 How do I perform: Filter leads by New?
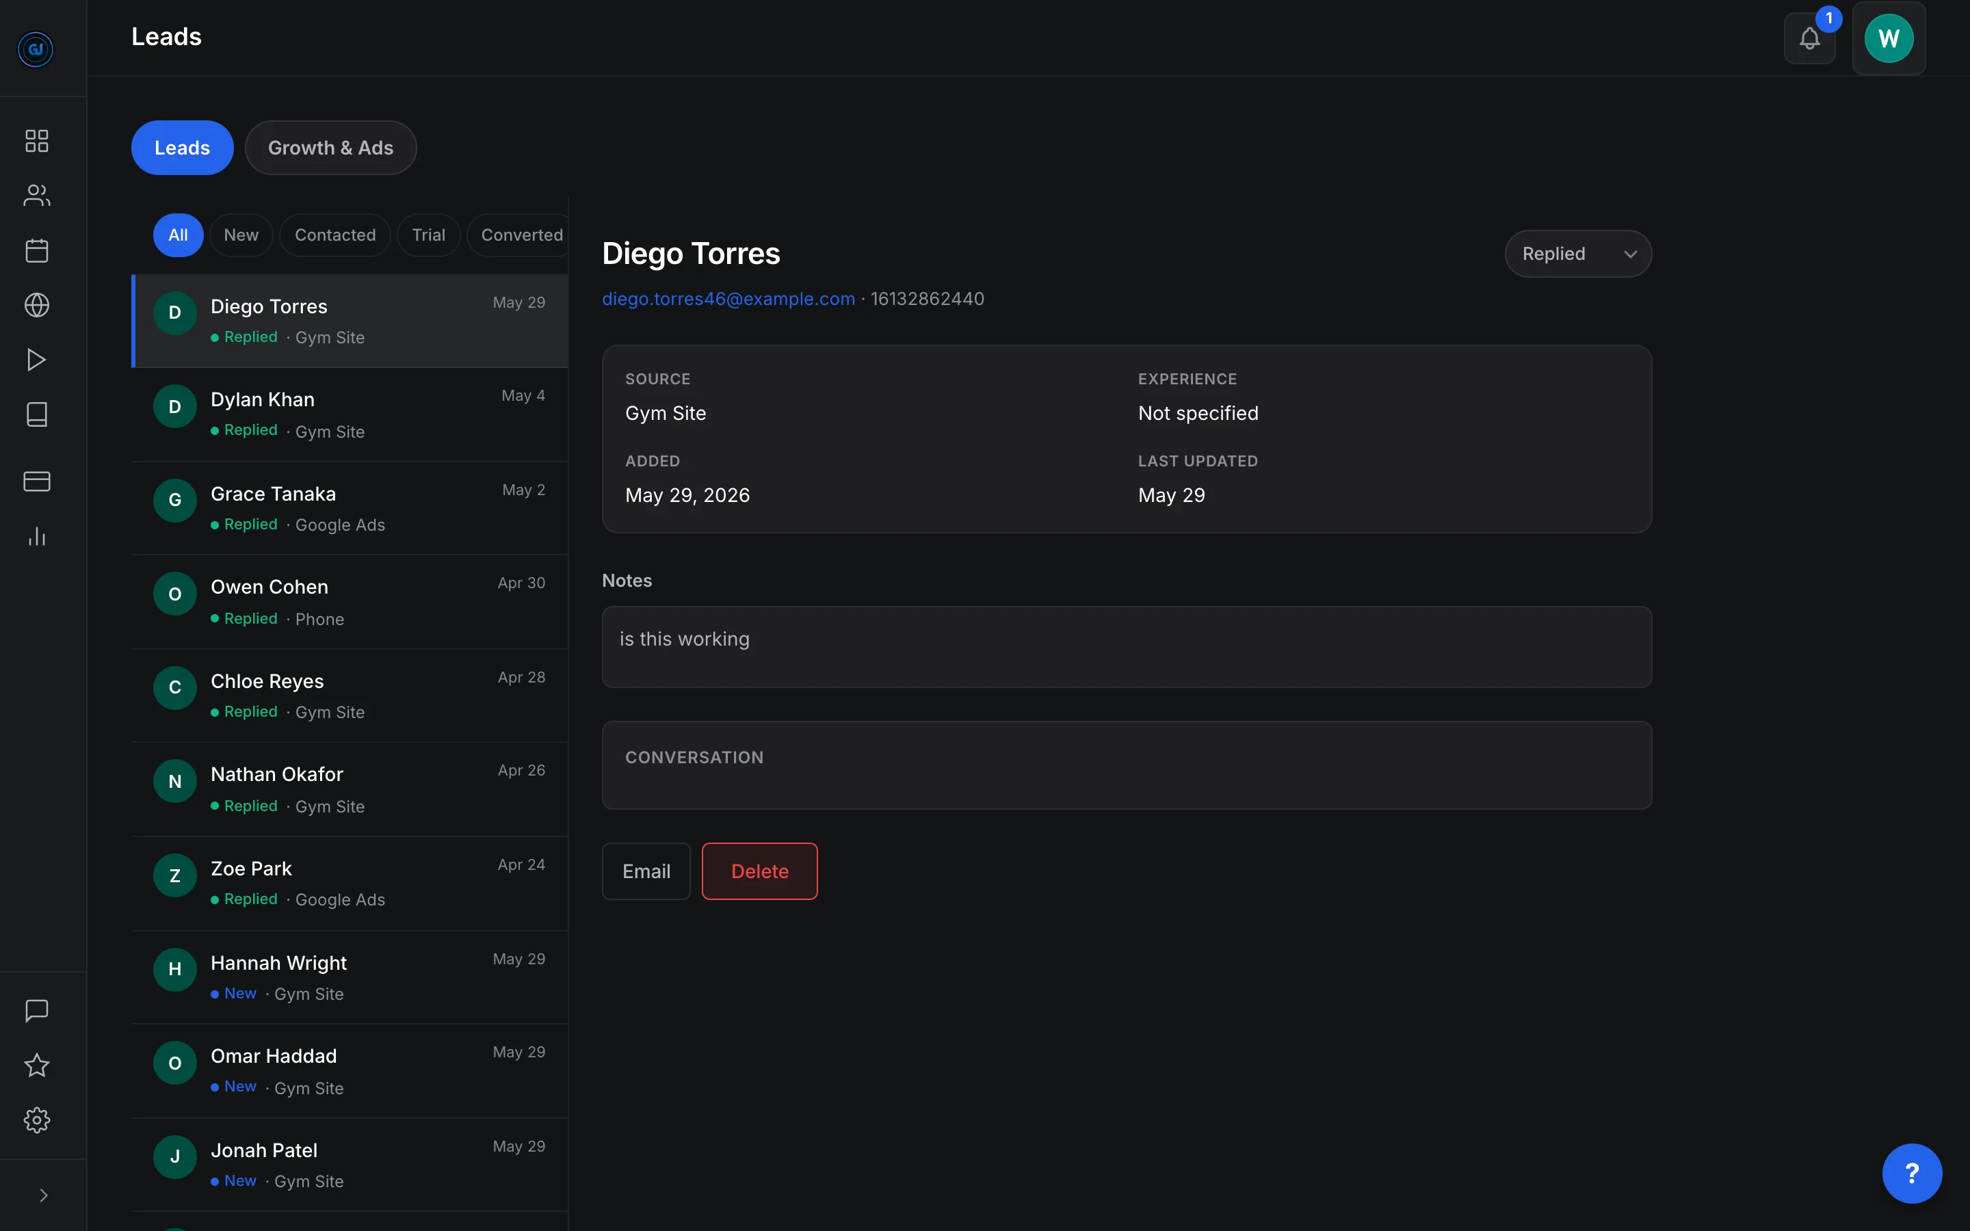pyautogui.click(x=241, y=235)
